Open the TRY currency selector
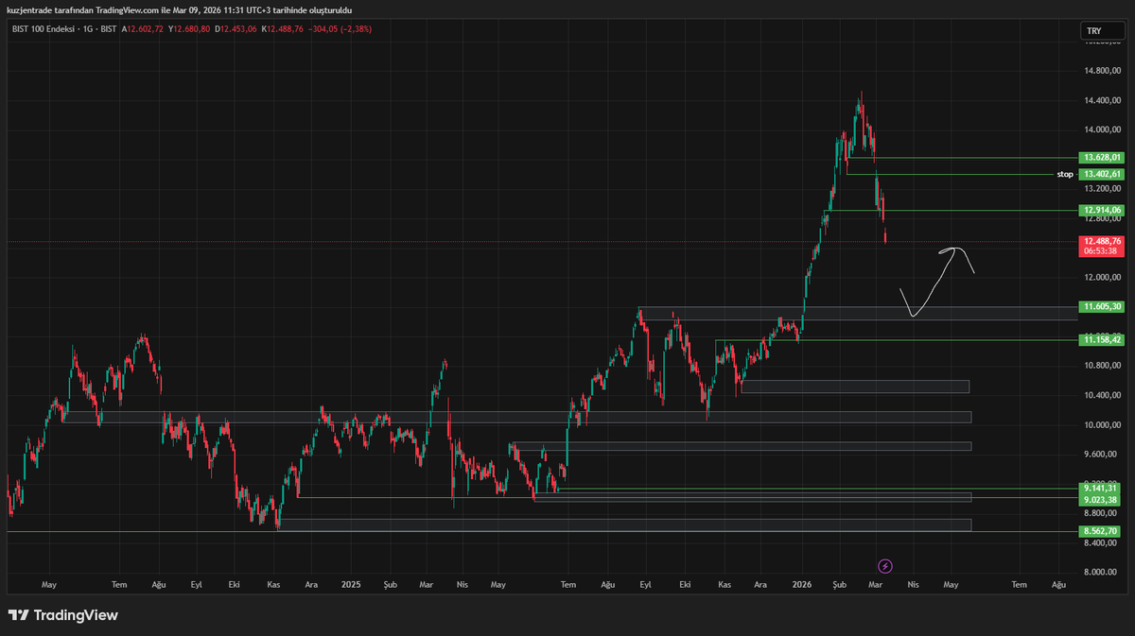 [x=1102, y=31]
